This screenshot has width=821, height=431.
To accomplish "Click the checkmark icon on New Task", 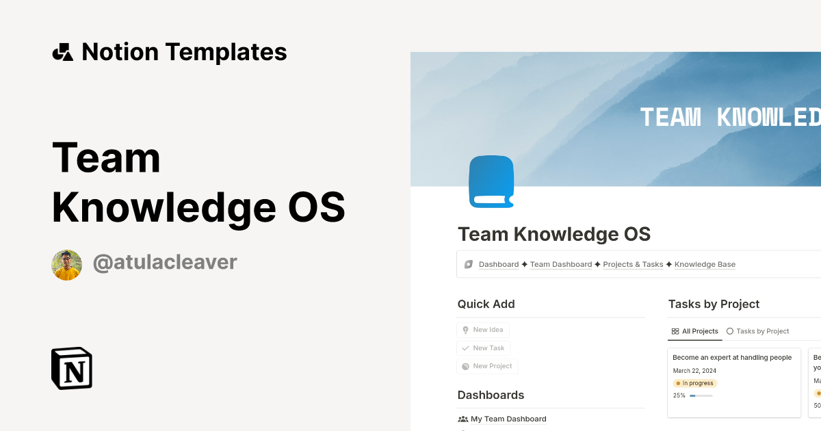I will 465,348.
